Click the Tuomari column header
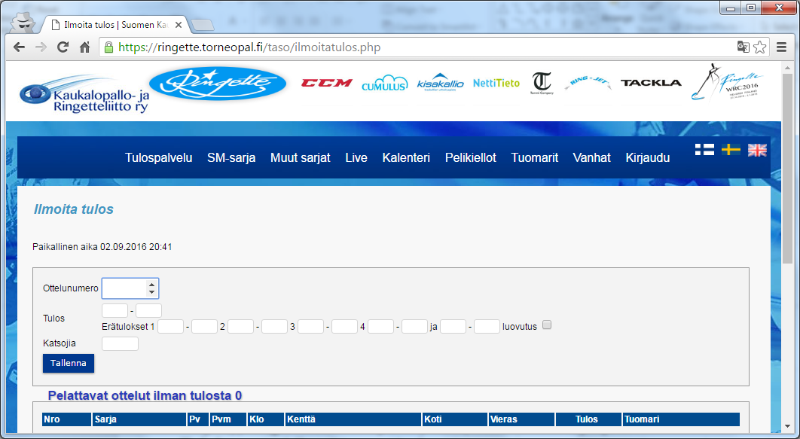This screenshot has width=800, height=439. click(x=681, y=419)
